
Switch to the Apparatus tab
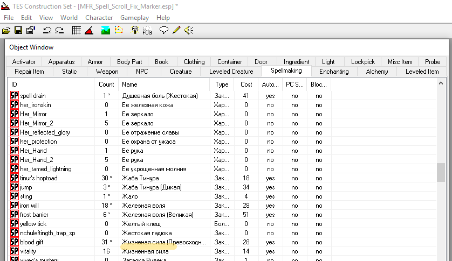pyautogui.click(x=61, y=62)
